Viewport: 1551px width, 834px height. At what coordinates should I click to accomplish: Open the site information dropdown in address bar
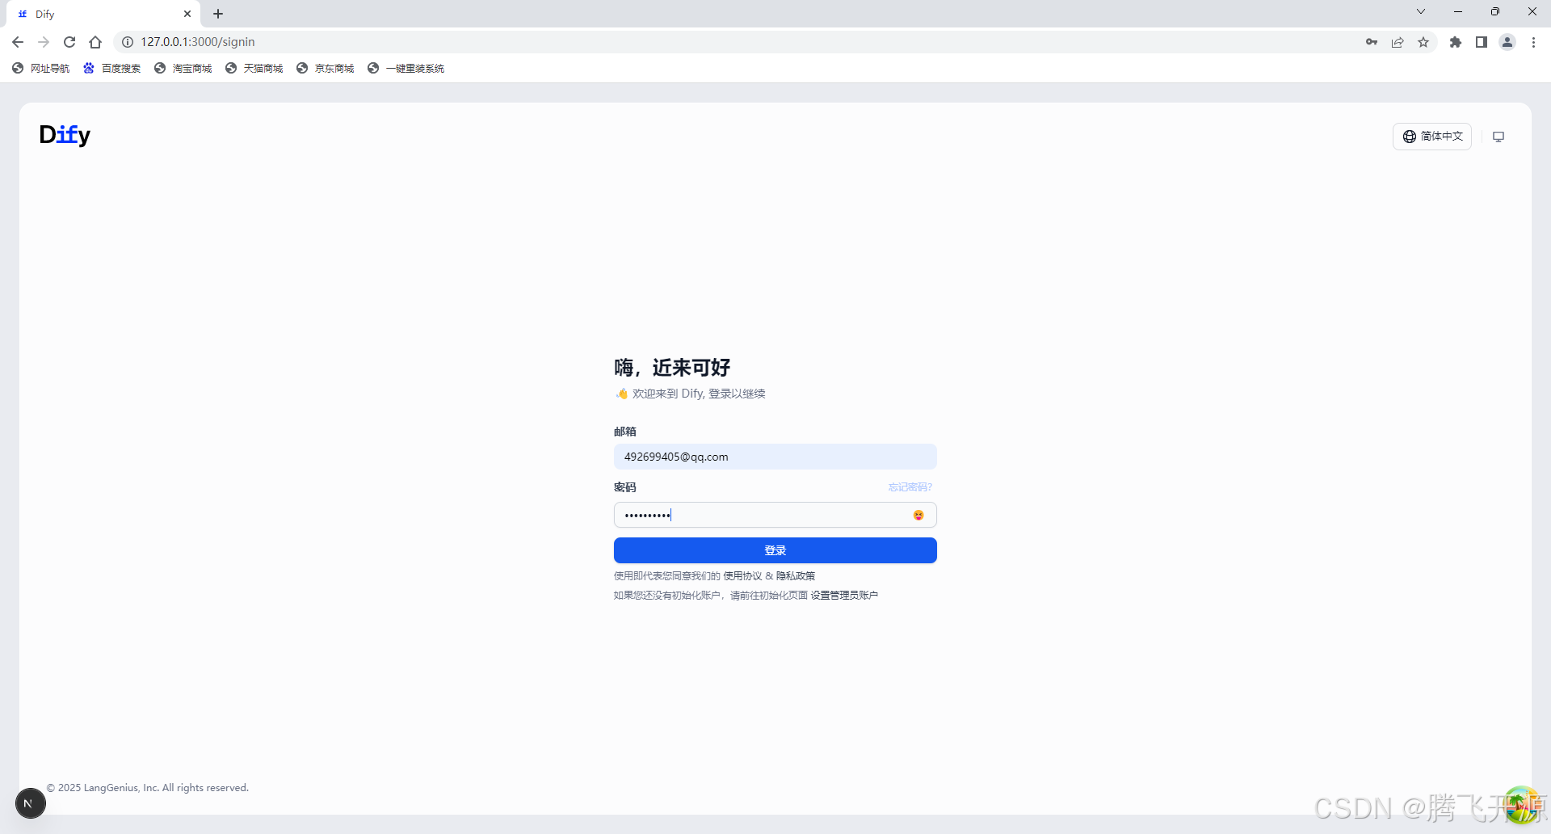(127, 41)
